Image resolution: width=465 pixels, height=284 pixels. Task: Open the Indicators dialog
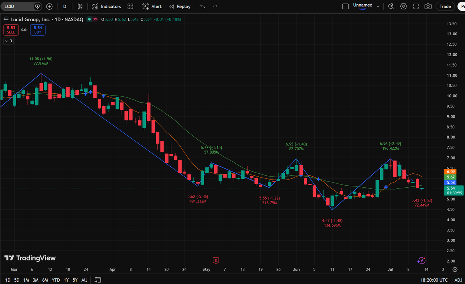107,6
